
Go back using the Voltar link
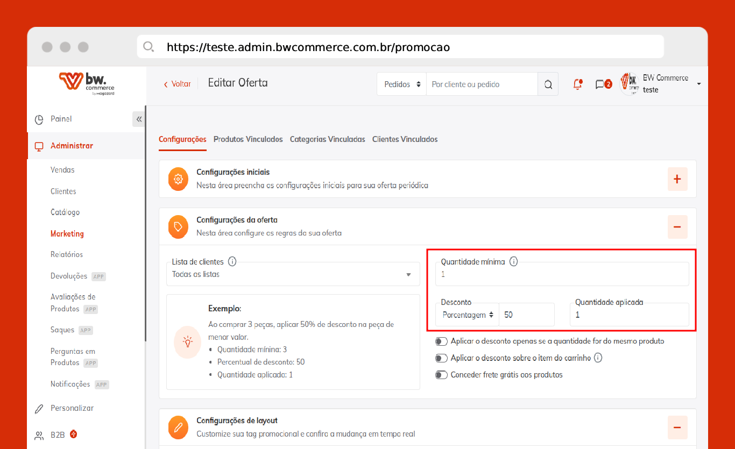point(177,84)
